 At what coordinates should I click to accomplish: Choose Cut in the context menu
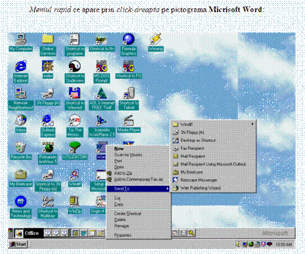coord(138,198)
